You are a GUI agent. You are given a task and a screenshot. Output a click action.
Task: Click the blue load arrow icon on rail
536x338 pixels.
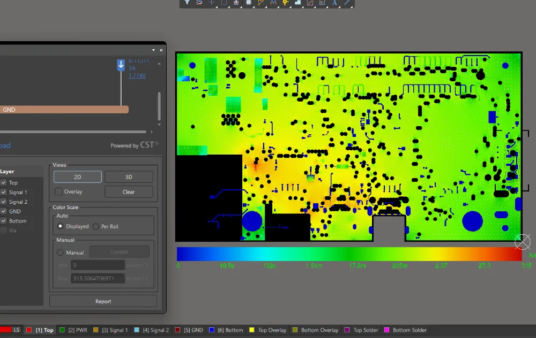[x=121, y=65]
